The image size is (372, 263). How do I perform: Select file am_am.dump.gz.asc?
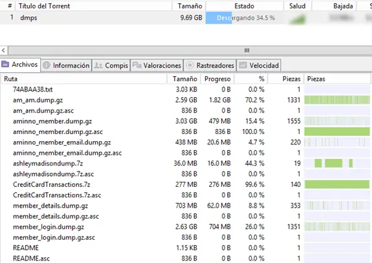point(43,111)
